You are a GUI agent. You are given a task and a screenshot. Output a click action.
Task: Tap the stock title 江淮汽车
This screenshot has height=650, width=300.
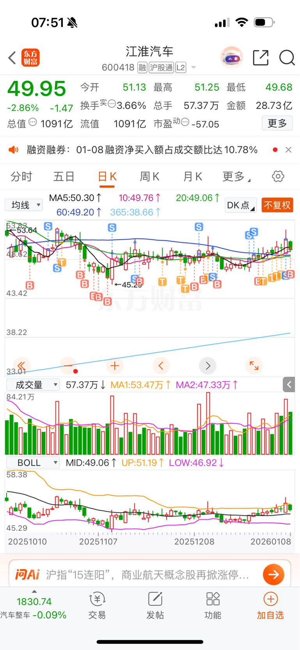click(149, 51)
